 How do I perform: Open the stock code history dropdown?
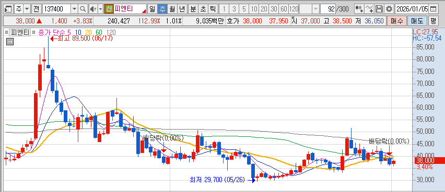coord(74,9)
